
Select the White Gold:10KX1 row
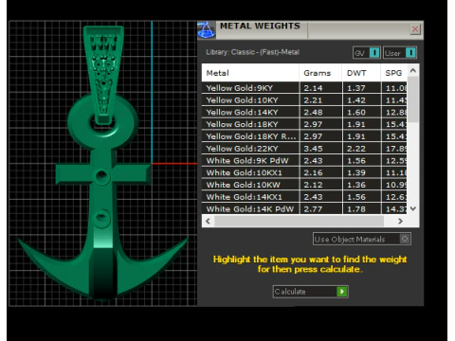coord(304,172)
